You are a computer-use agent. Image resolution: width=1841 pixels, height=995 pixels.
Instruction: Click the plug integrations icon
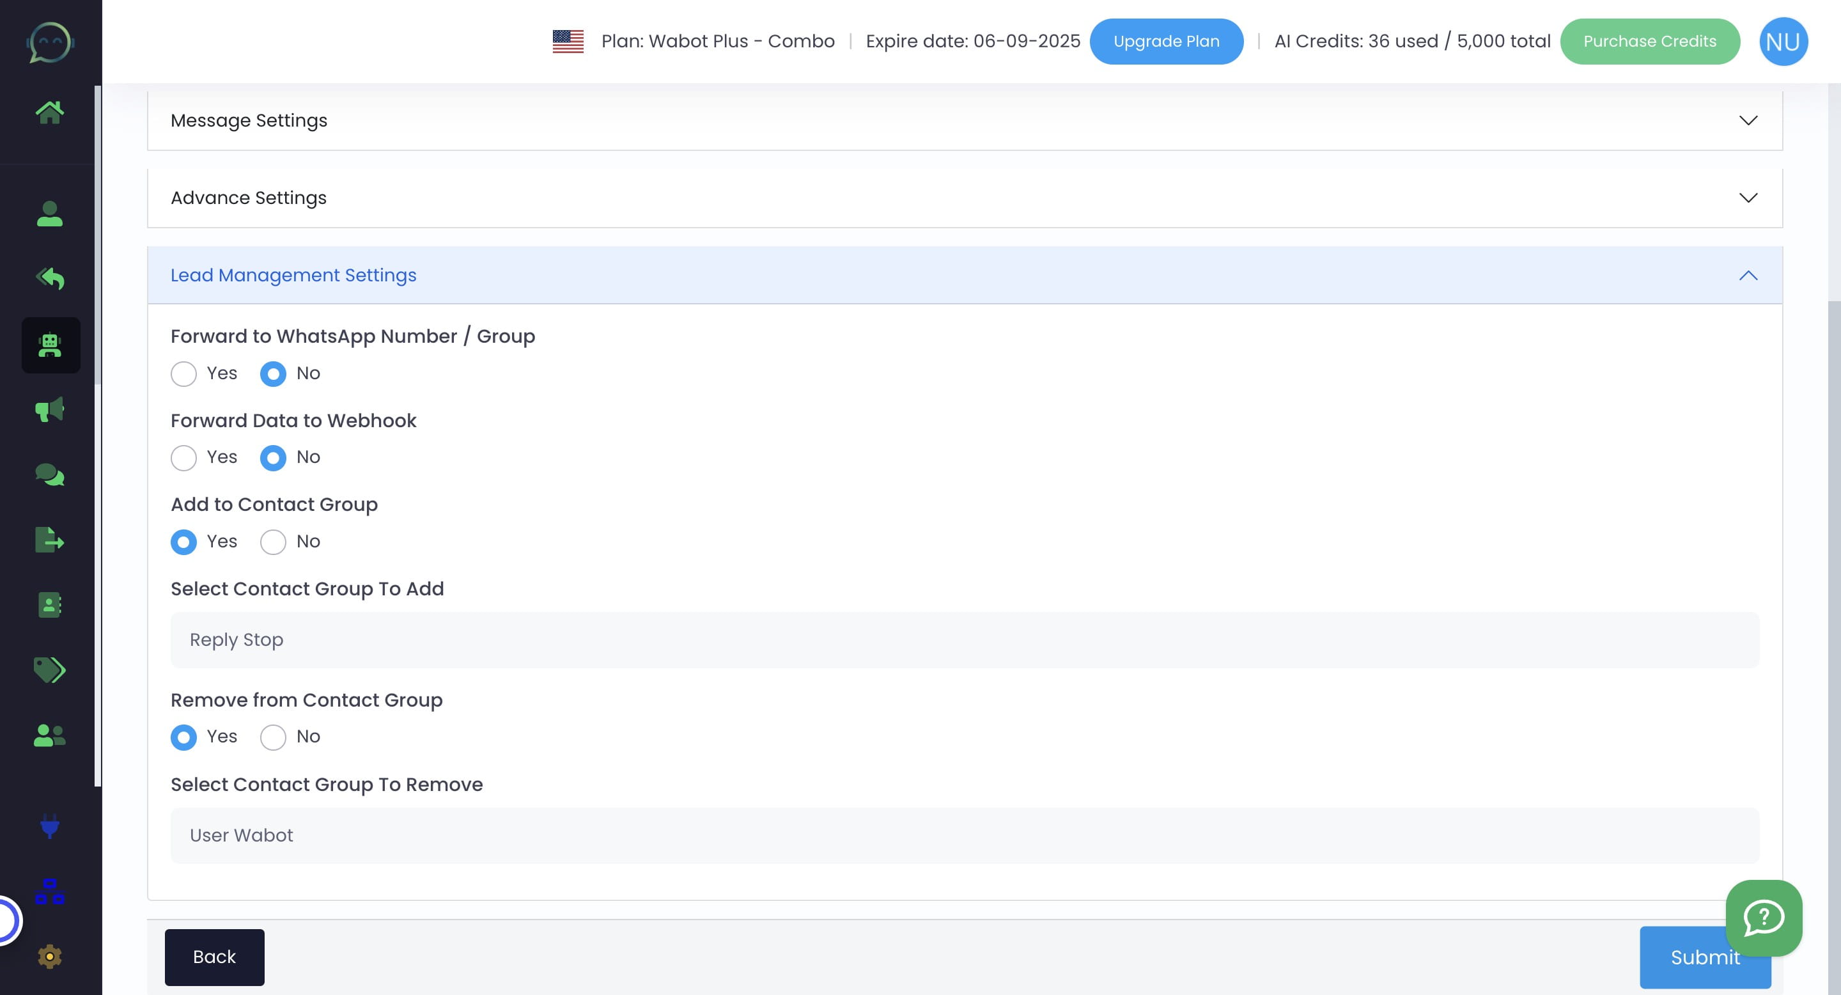[x=50, y=827]
